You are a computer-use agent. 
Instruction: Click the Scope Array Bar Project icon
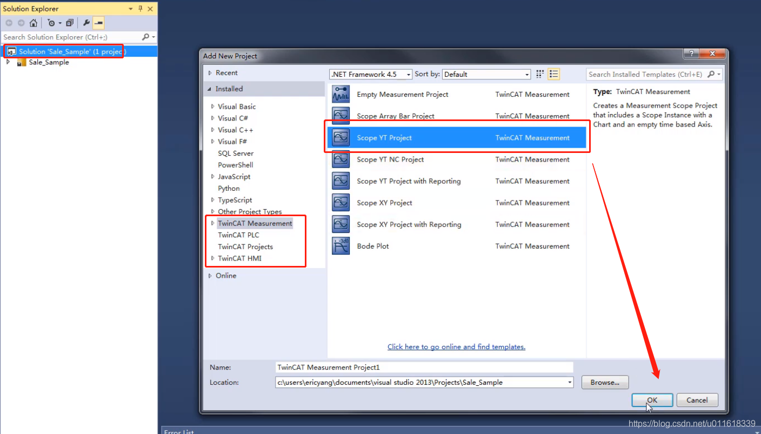point(341,116)
